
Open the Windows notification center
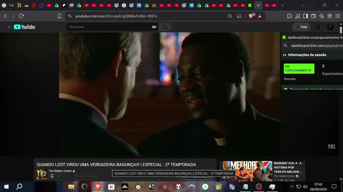(x=334, y=187)
